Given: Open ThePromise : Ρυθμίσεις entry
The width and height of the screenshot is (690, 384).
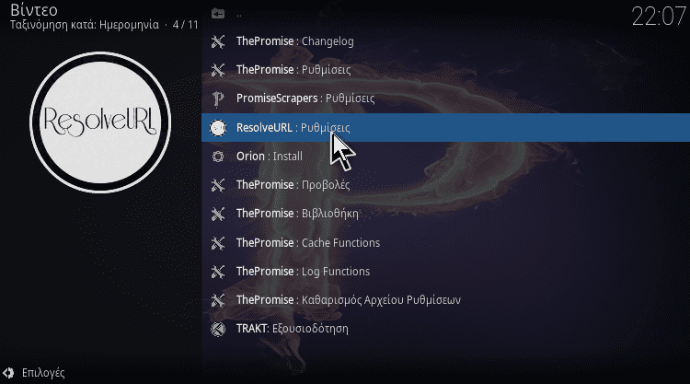Looking at the screenshot, I should [445, 70].
